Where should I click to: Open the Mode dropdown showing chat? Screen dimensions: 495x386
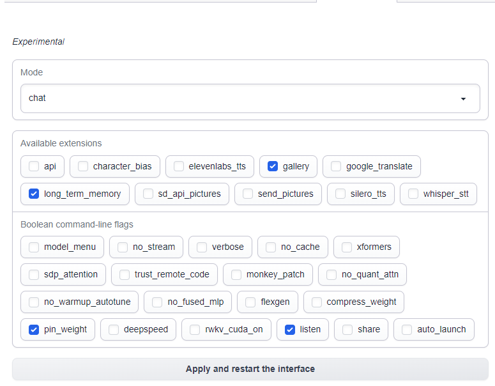coord(243,98)
